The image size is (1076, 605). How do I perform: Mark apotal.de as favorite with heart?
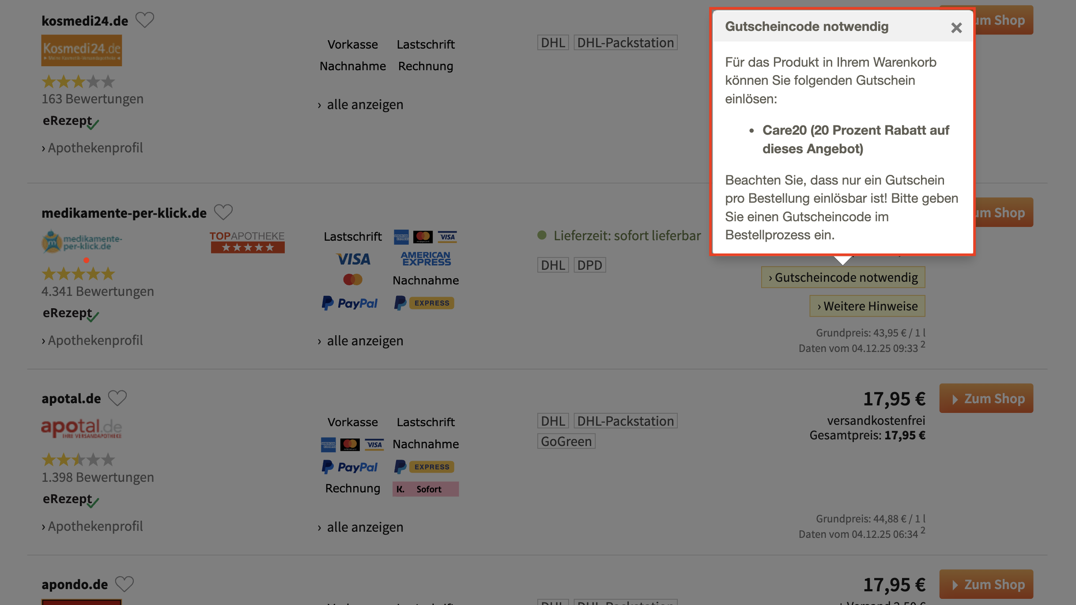pyautogui.click(x=117, y=398)
